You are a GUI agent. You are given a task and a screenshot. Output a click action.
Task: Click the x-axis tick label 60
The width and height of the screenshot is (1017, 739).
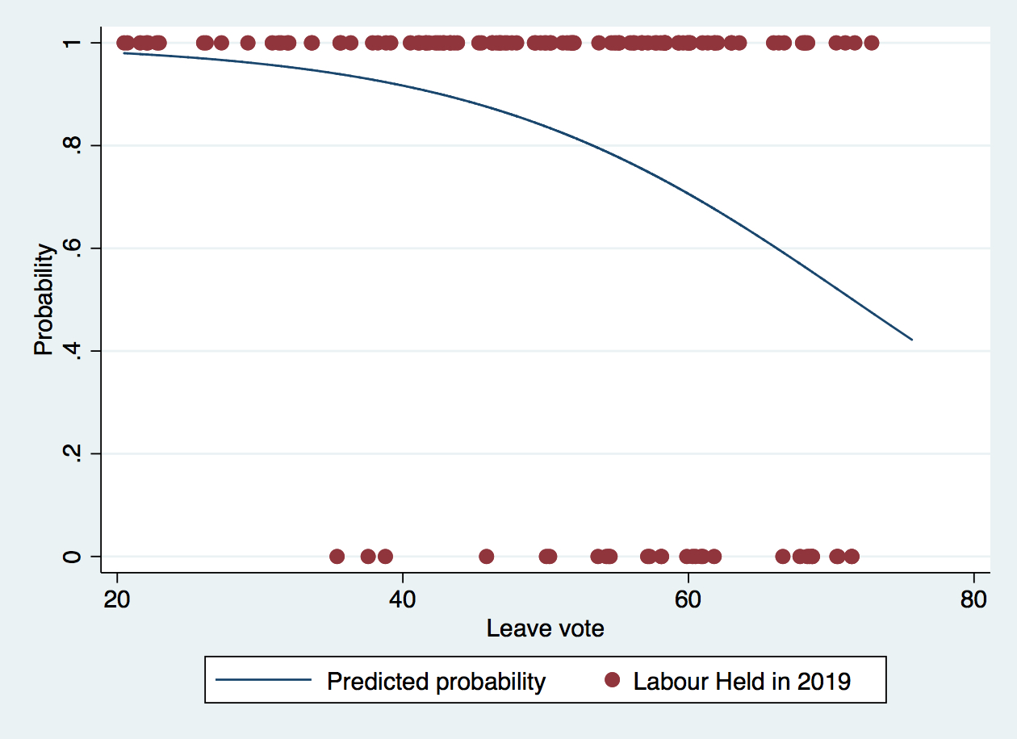click(x=688, y=601)
